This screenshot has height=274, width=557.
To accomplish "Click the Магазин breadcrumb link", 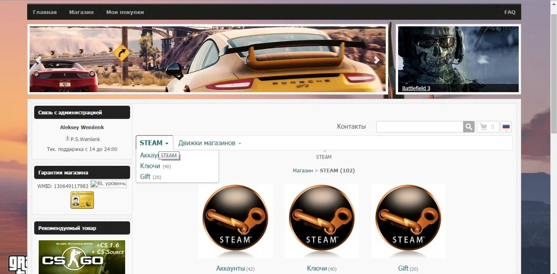I will (x=303, y=170).
